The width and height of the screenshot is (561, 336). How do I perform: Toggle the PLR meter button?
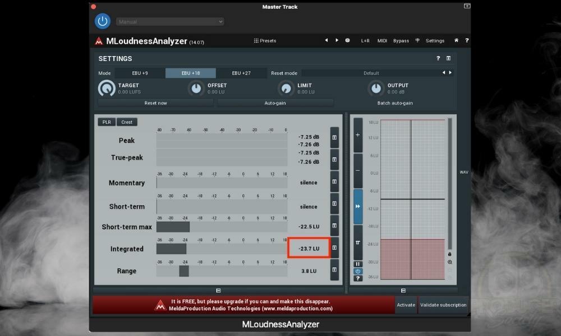107,122
